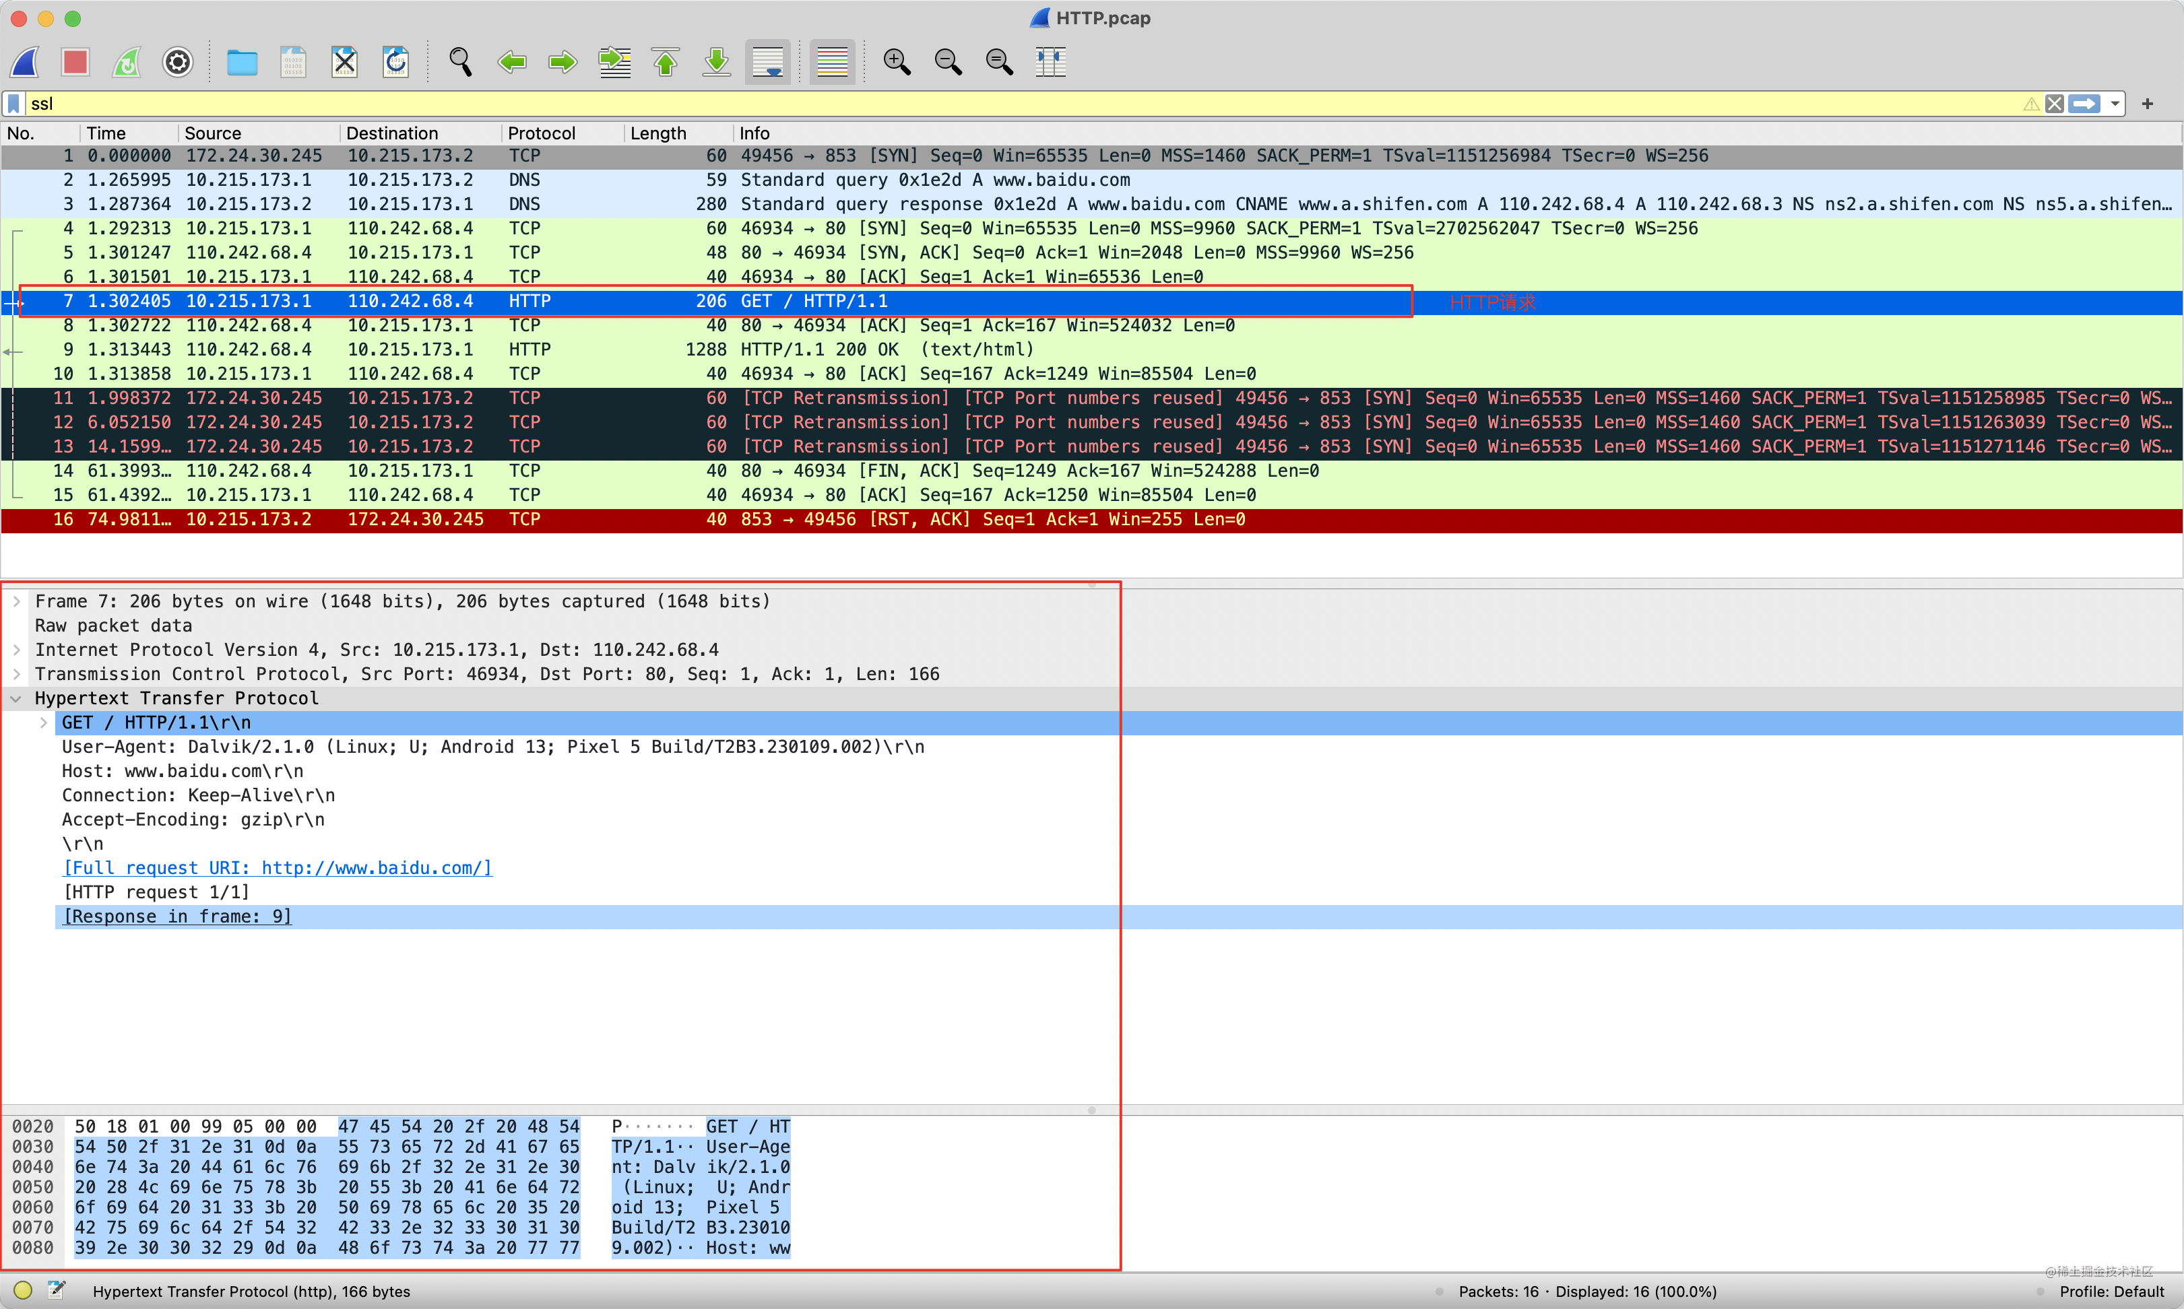Select packet 1 SYN row
Image resolution: width=2184 pixels, height=1309 pixels.
pos(1091,156)
